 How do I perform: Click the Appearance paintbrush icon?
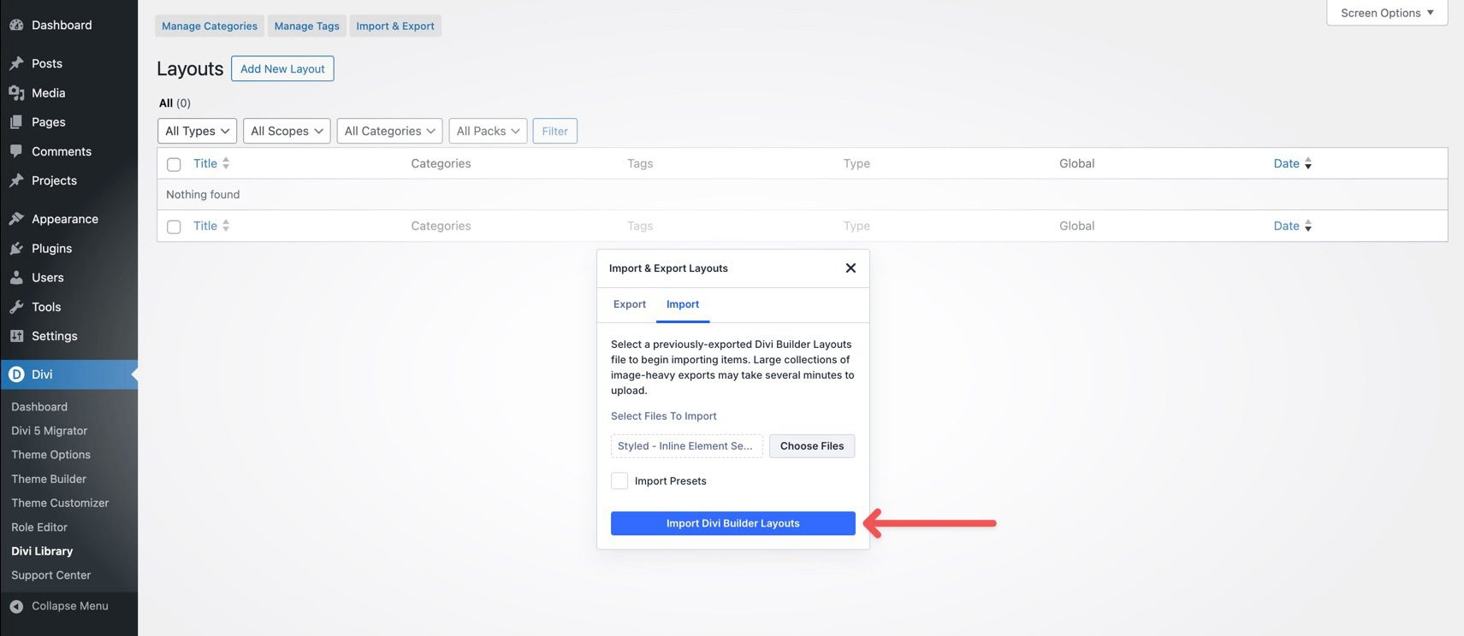click(16, 219)
